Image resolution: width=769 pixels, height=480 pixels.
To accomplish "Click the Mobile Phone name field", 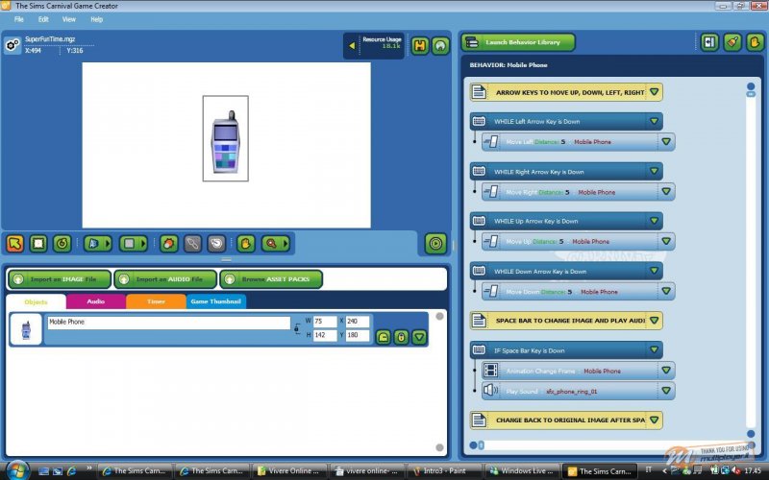I will [x=167, y=323].
